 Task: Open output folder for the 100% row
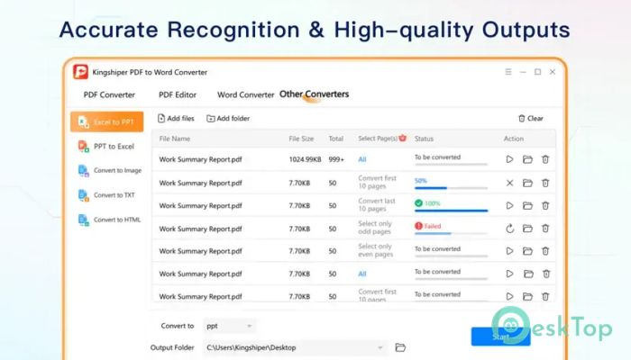tap(527, 206)
